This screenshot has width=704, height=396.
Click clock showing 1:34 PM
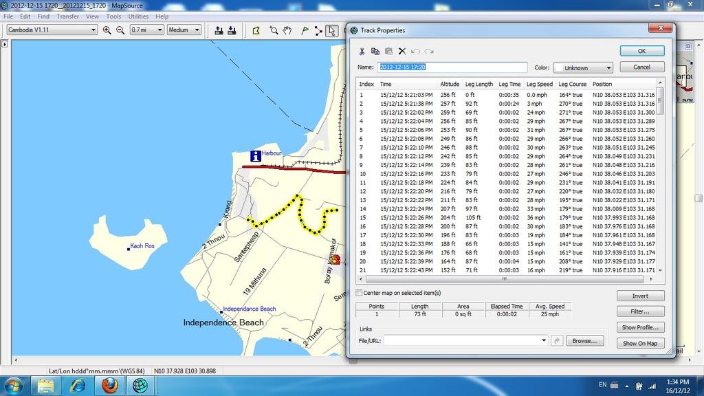click(677, 382)
